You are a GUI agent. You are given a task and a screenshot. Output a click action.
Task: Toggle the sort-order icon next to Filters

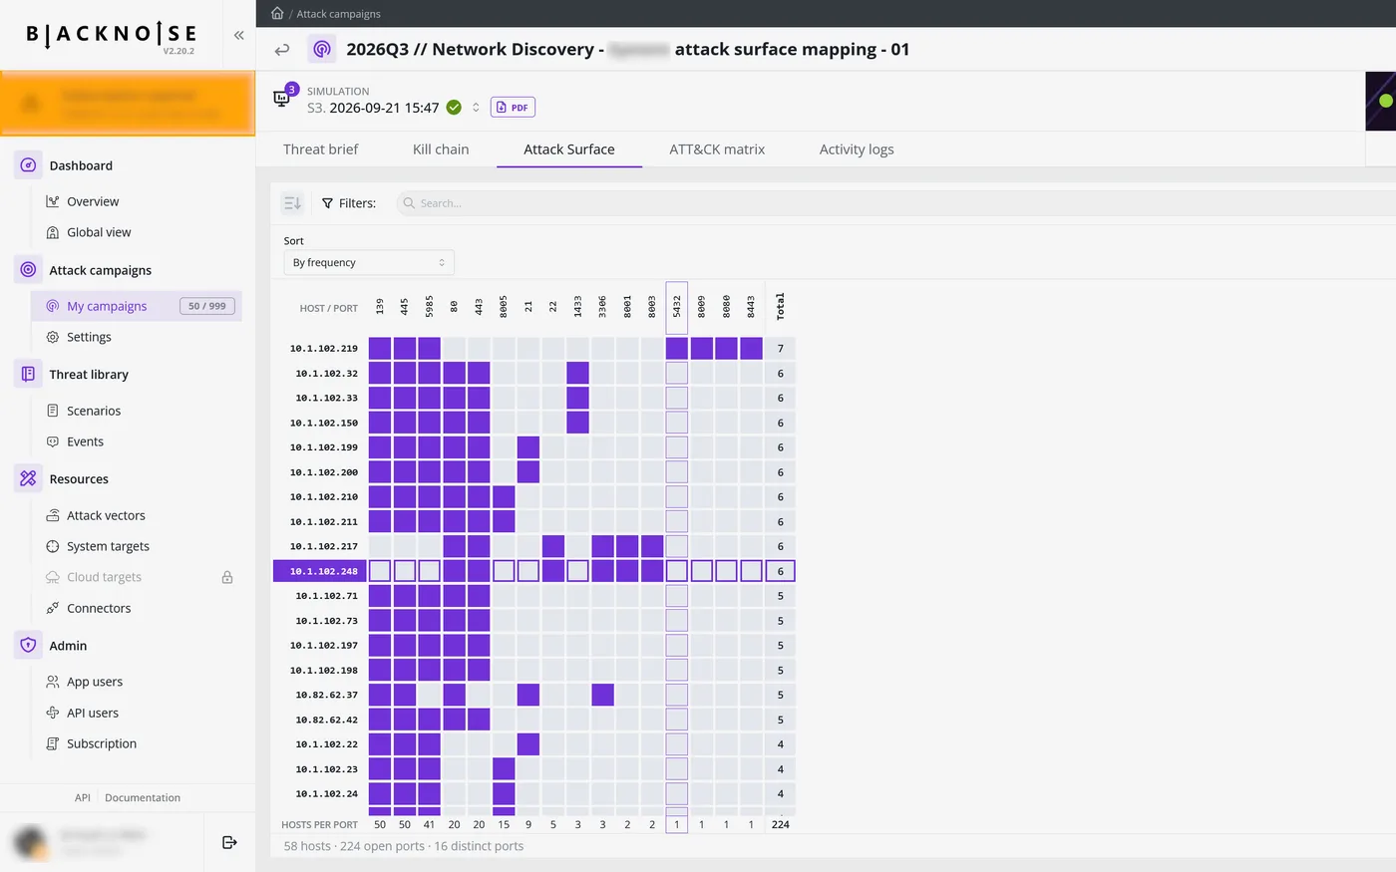[292, 203]
